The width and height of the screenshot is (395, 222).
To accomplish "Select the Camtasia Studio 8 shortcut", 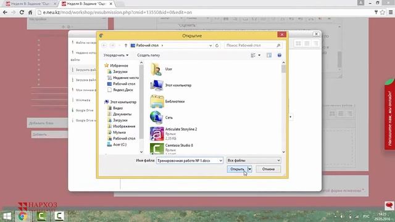I will click(157, 149).
